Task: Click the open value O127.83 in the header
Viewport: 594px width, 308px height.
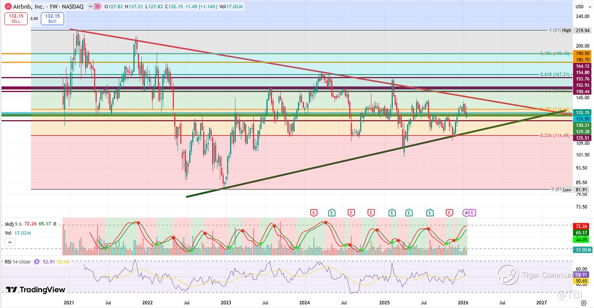Action: [114, 7]
